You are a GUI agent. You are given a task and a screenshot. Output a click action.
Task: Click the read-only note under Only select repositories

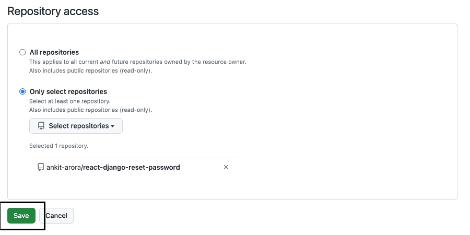tap(90, 110)
